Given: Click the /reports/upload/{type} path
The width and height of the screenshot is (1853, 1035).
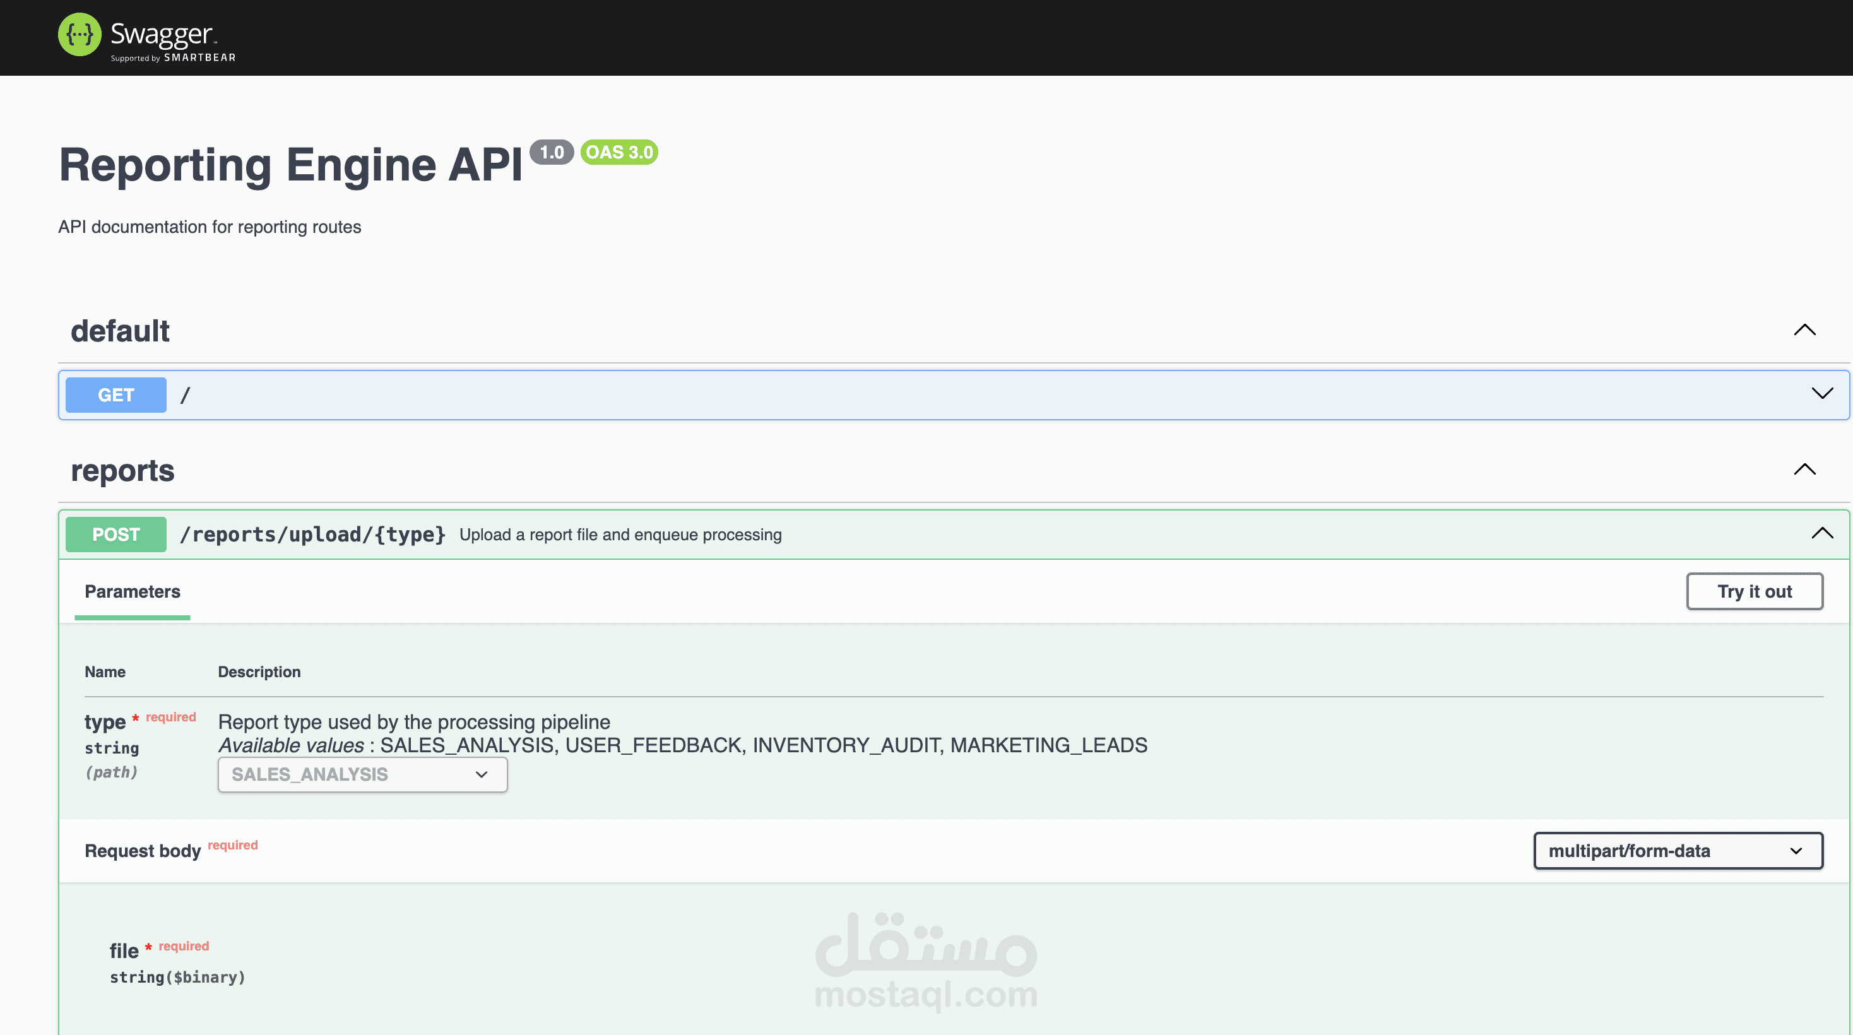Looking at the screenshot, I should coord(312,535).
